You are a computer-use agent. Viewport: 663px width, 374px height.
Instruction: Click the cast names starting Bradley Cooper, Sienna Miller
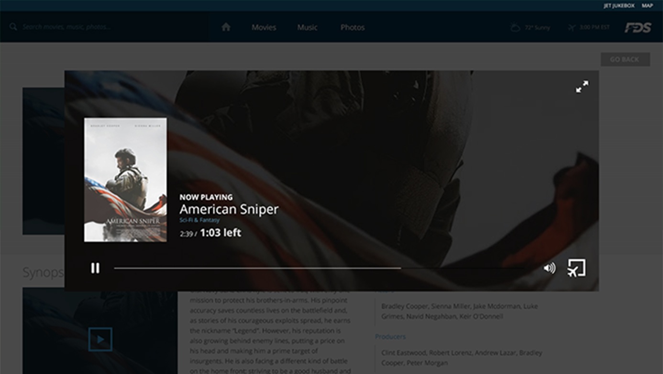tap(460, 311)
